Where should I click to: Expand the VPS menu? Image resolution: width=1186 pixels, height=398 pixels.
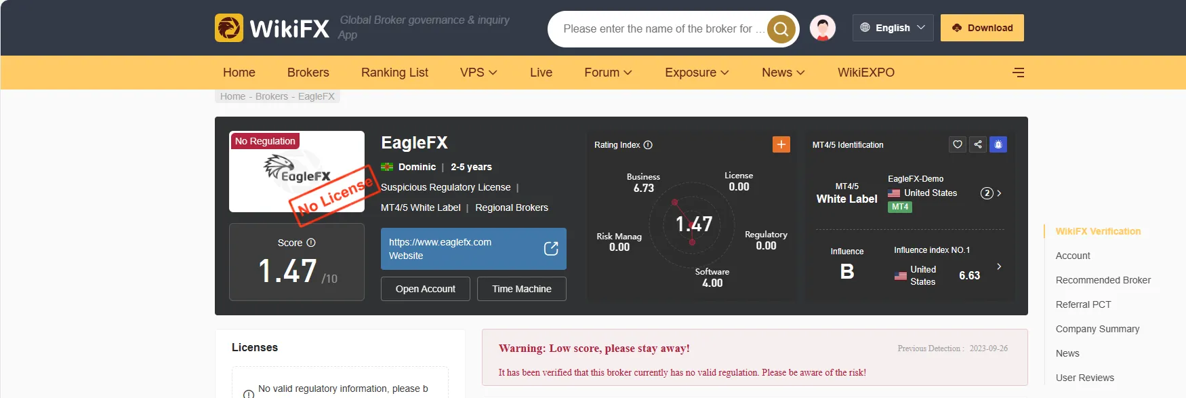[x=478, y=73]
